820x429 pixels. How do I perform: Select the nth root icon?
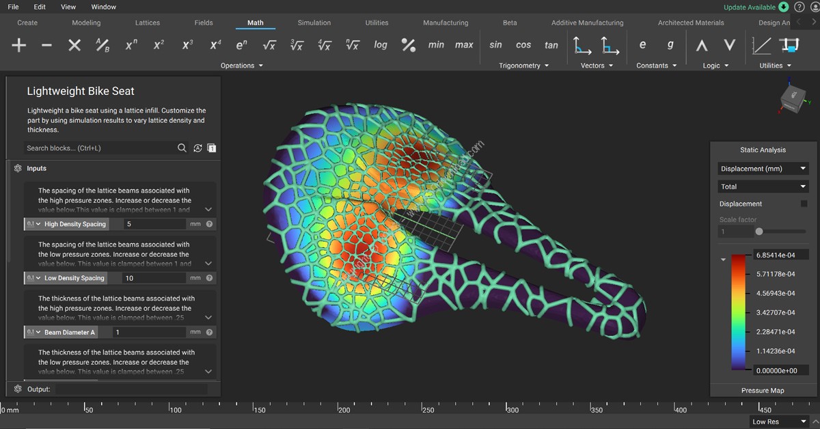[353, 45]
